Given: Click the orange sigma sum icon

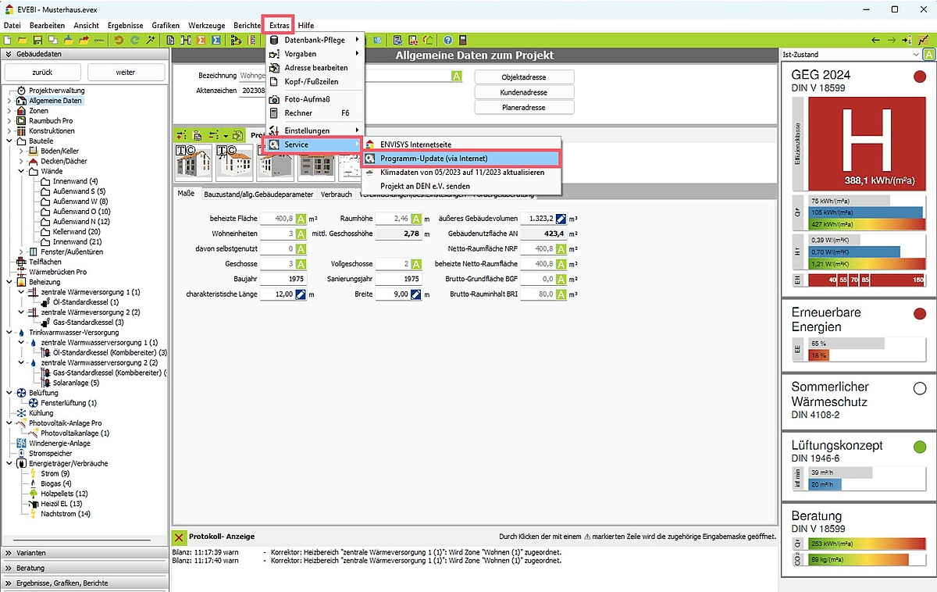Looking at the screenshot, I should pos(201,40).
